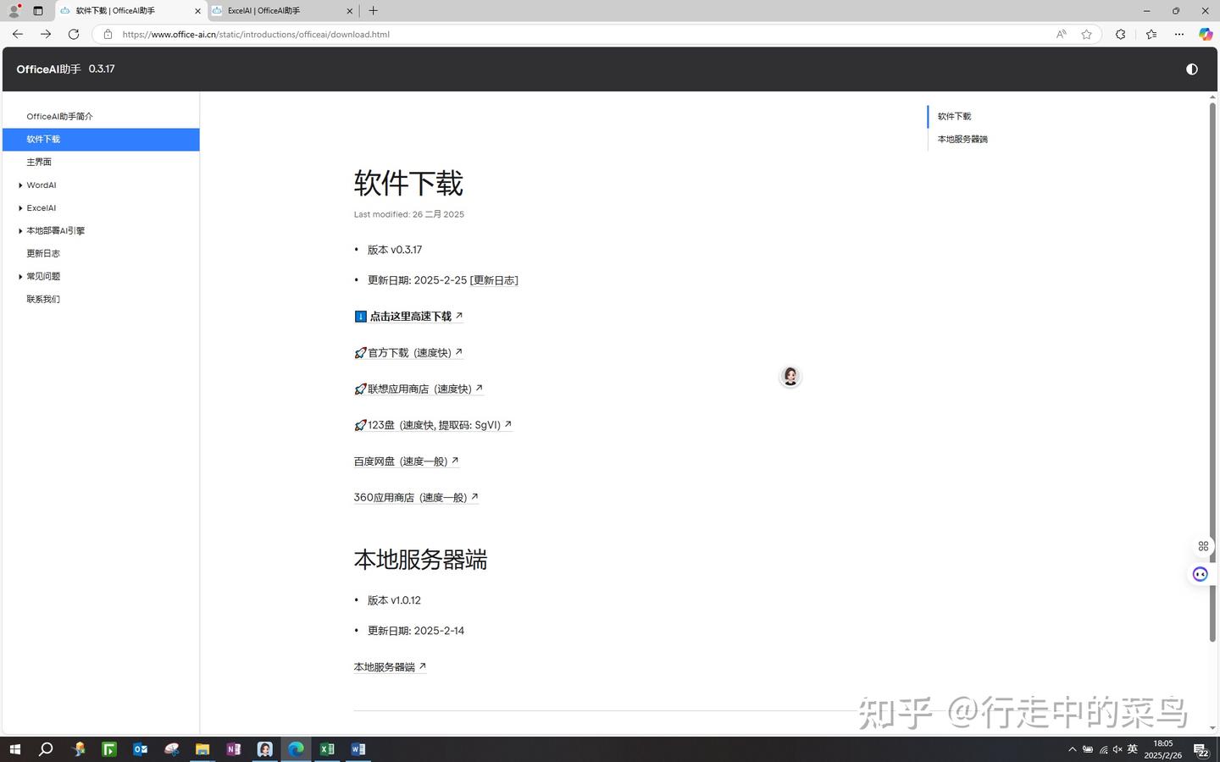Open OneNote from the taskbar
This screenshot has width=1220, height=762.
coord(234,749)
